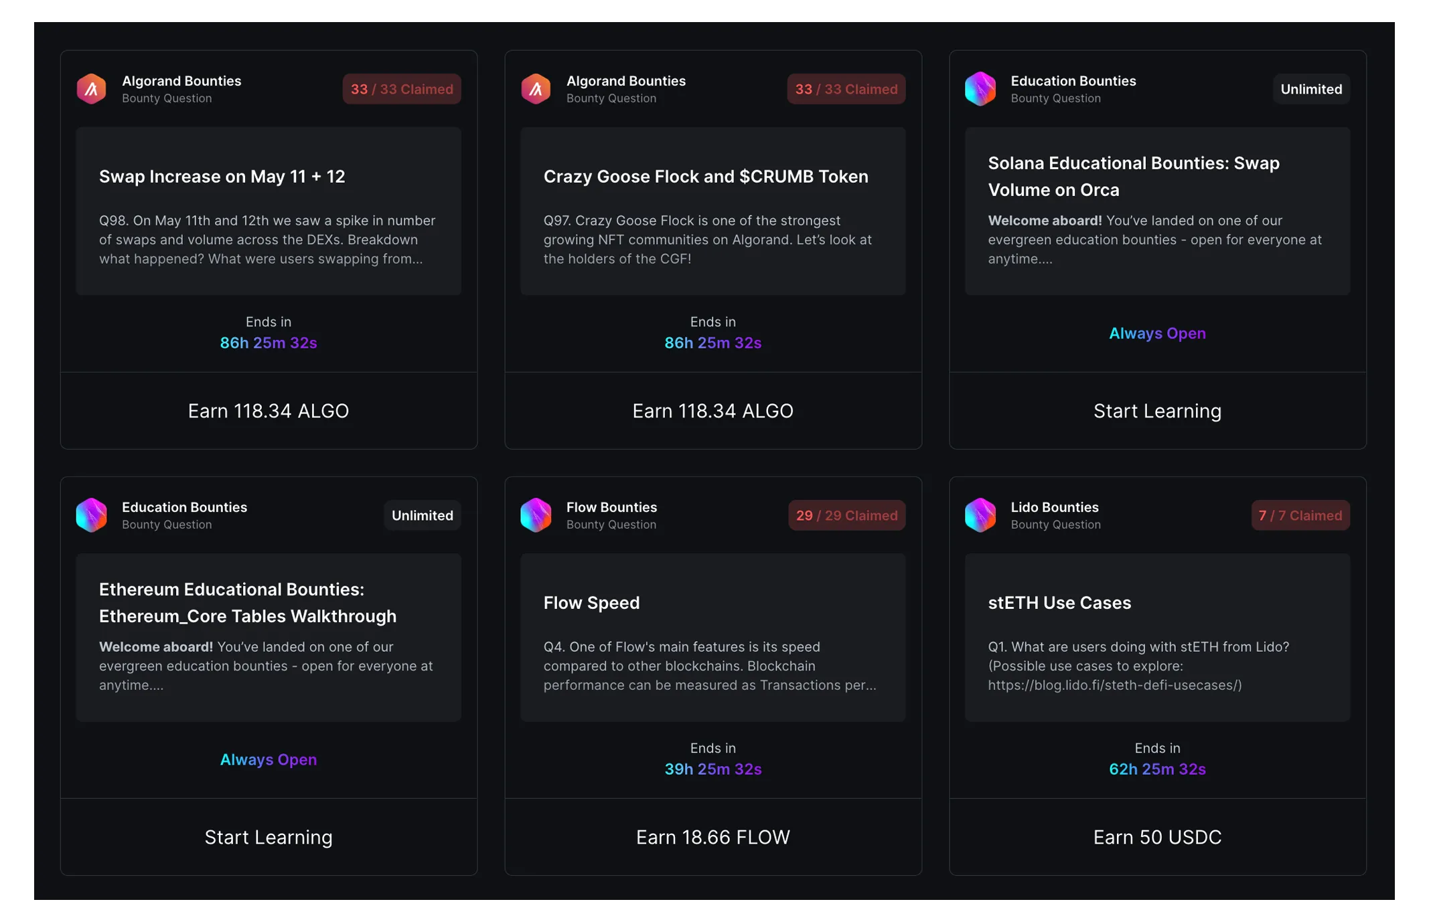Viewport: 1429px width, 922px height.
Task: Click Algorand Bounties name on Swap Increase card
Action: [181, 81]
